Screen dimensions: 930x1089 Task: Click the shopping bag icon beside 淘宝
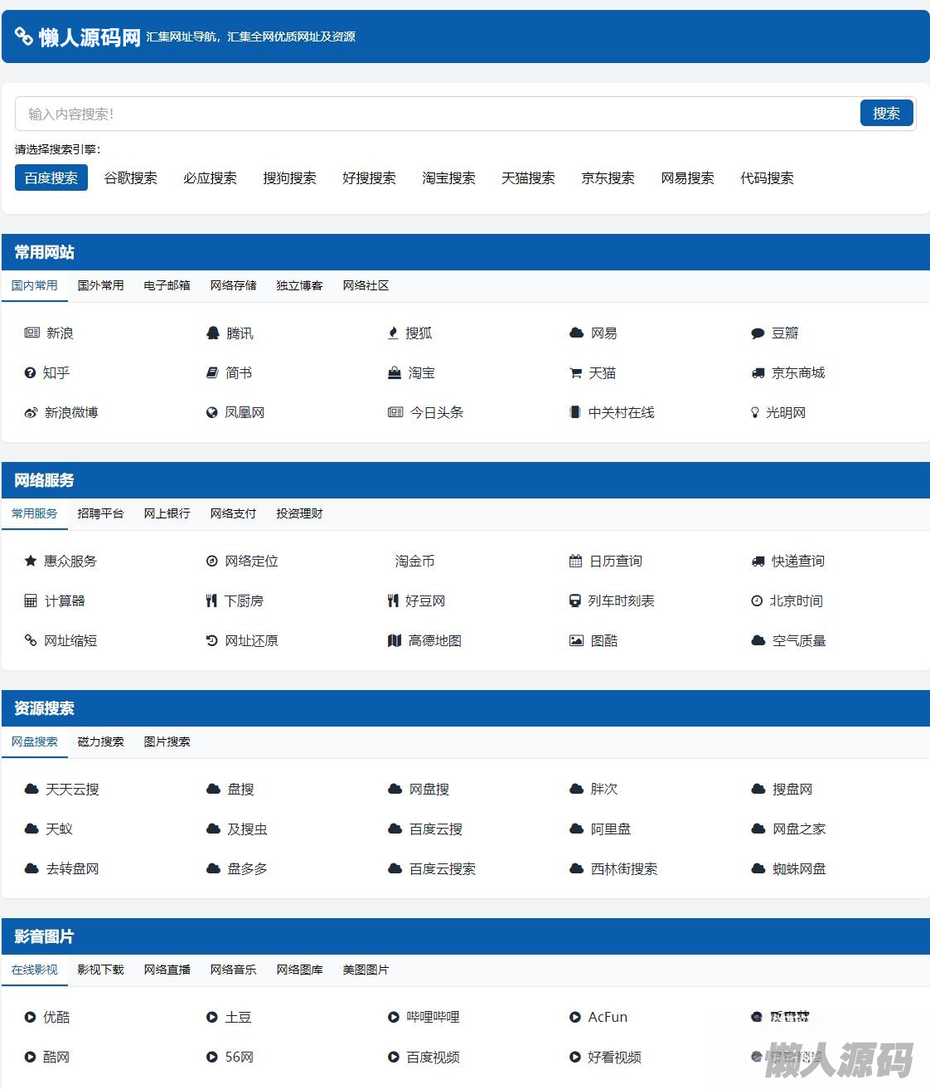pos(395,373)
